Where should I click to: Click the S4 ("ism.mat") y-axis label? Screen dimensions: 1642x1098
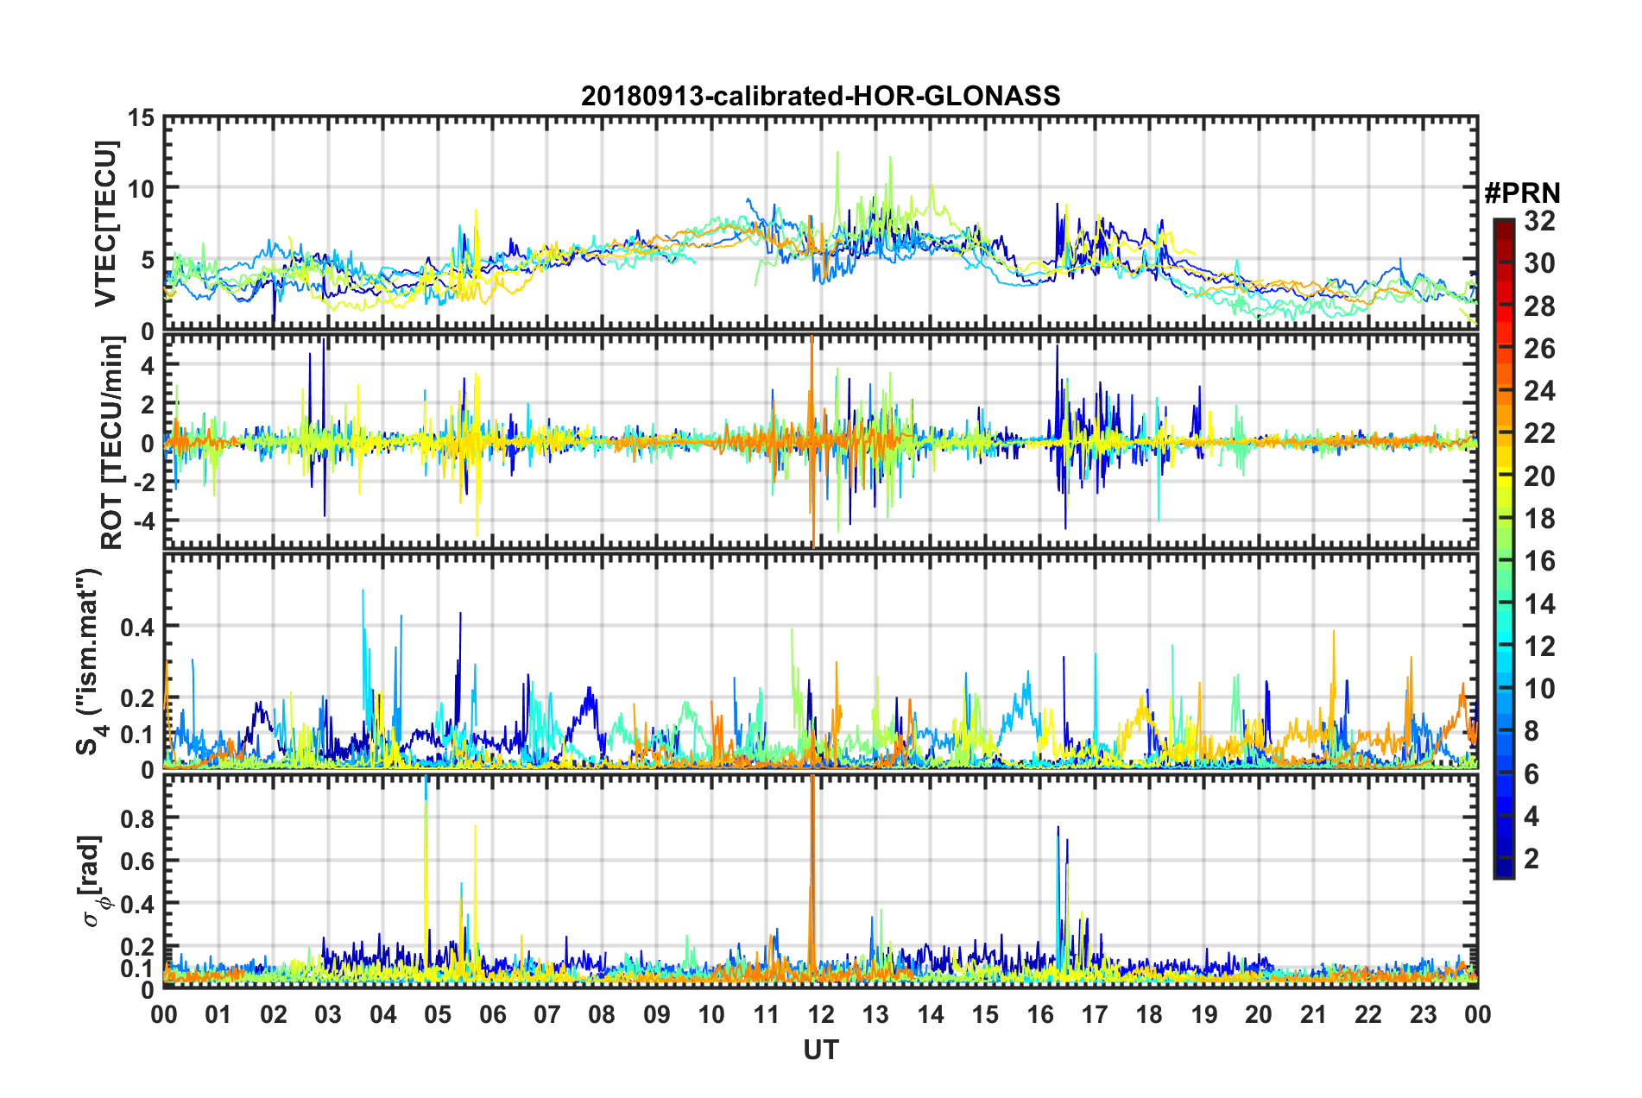tap(90, 662)
